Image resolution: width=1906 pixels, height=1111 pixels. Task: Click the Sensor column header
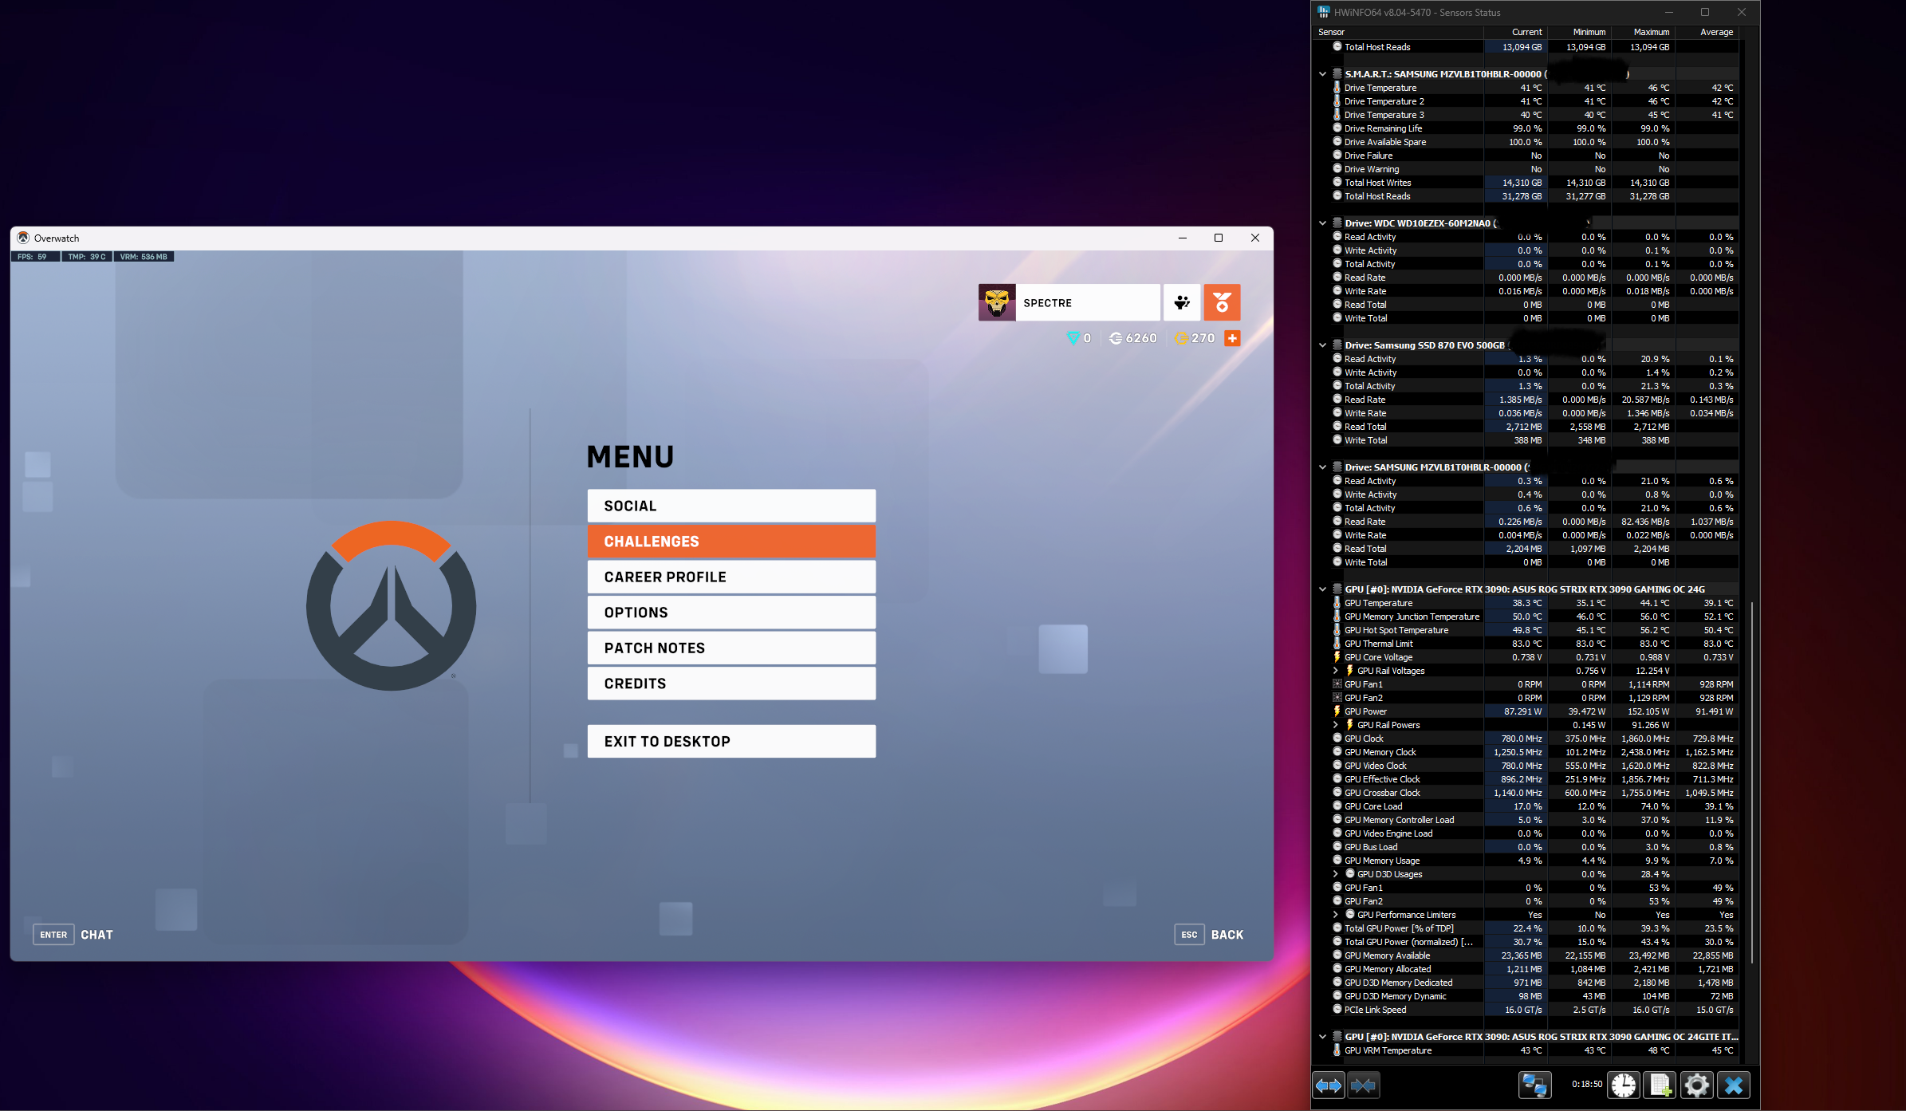pos(1397,32)
